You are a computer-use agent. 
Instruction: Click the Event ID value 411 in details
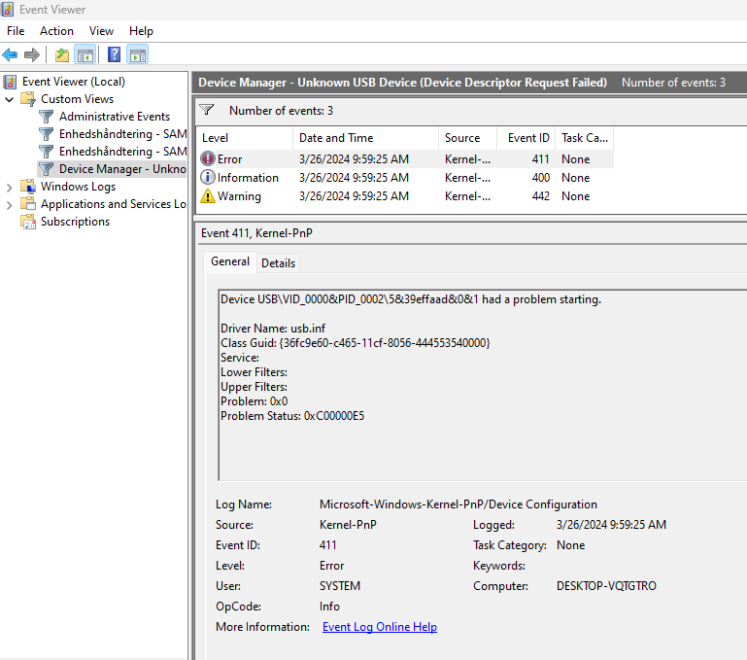tap(327, 545)
